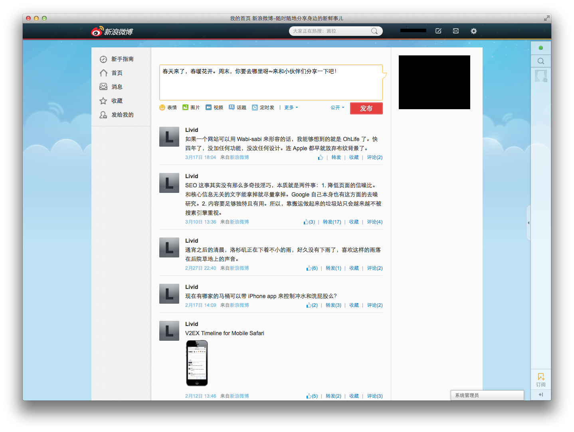Open 评论(4) on the SEO post
This screenshot has height=432, width=574.
click(x=374, y=222)
